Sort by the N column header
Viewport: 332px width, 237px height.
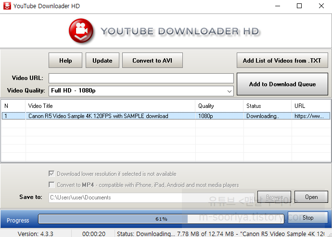coord(13,106)
